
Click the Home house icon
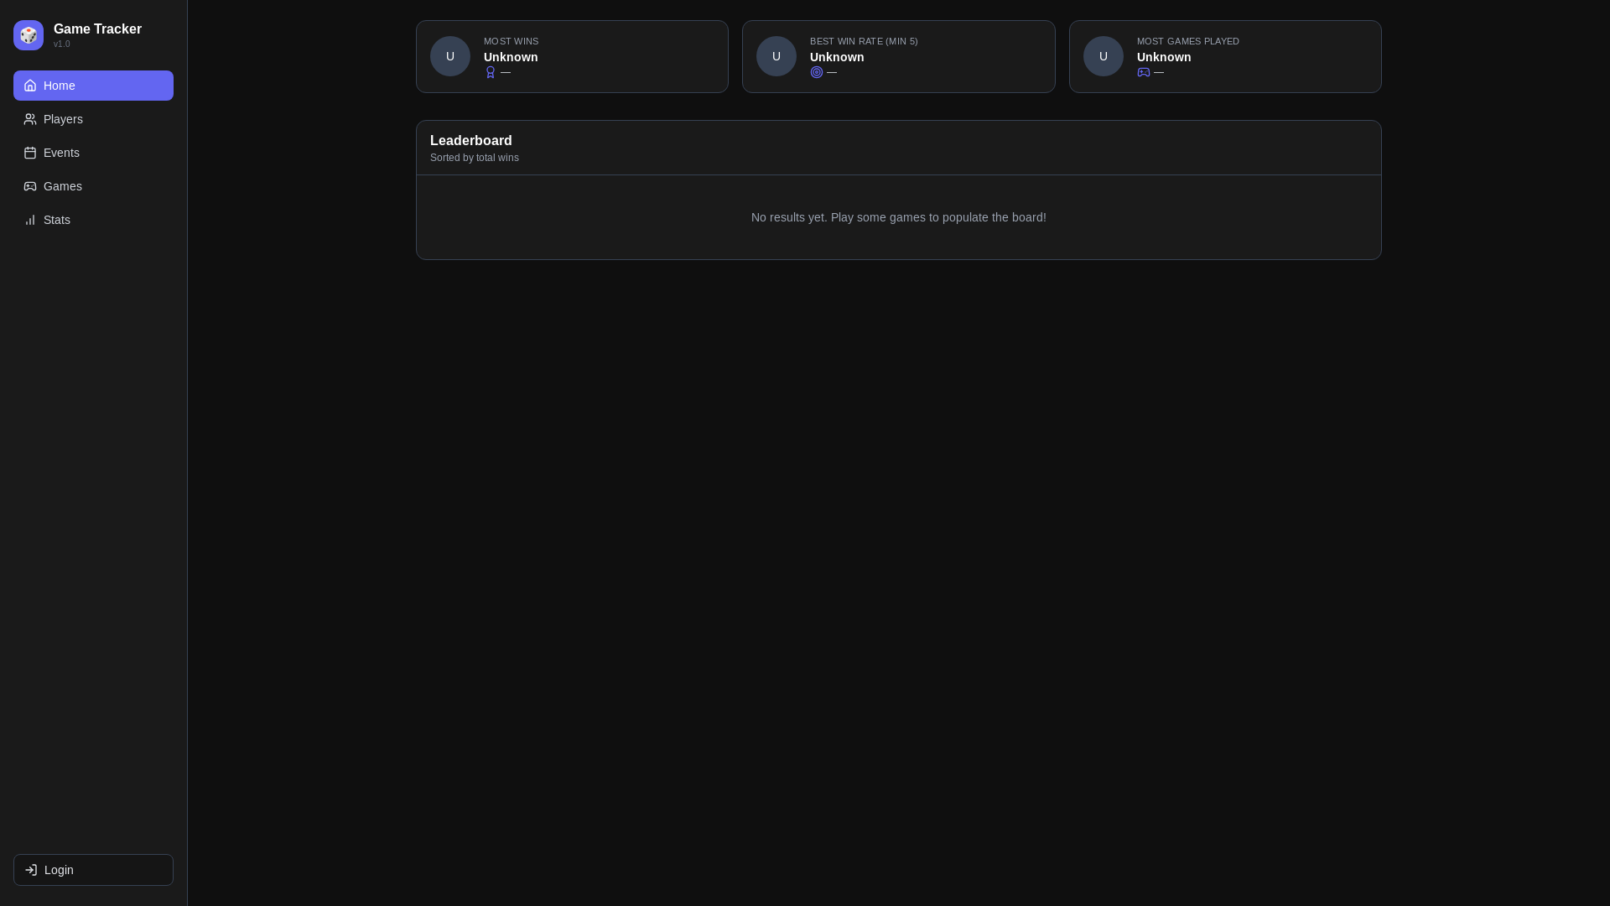[30, 86]
